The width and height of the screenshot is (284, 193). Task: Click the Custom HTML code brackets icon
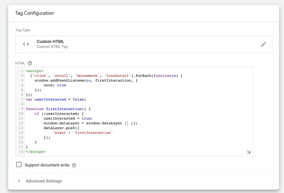click(26, 44)
